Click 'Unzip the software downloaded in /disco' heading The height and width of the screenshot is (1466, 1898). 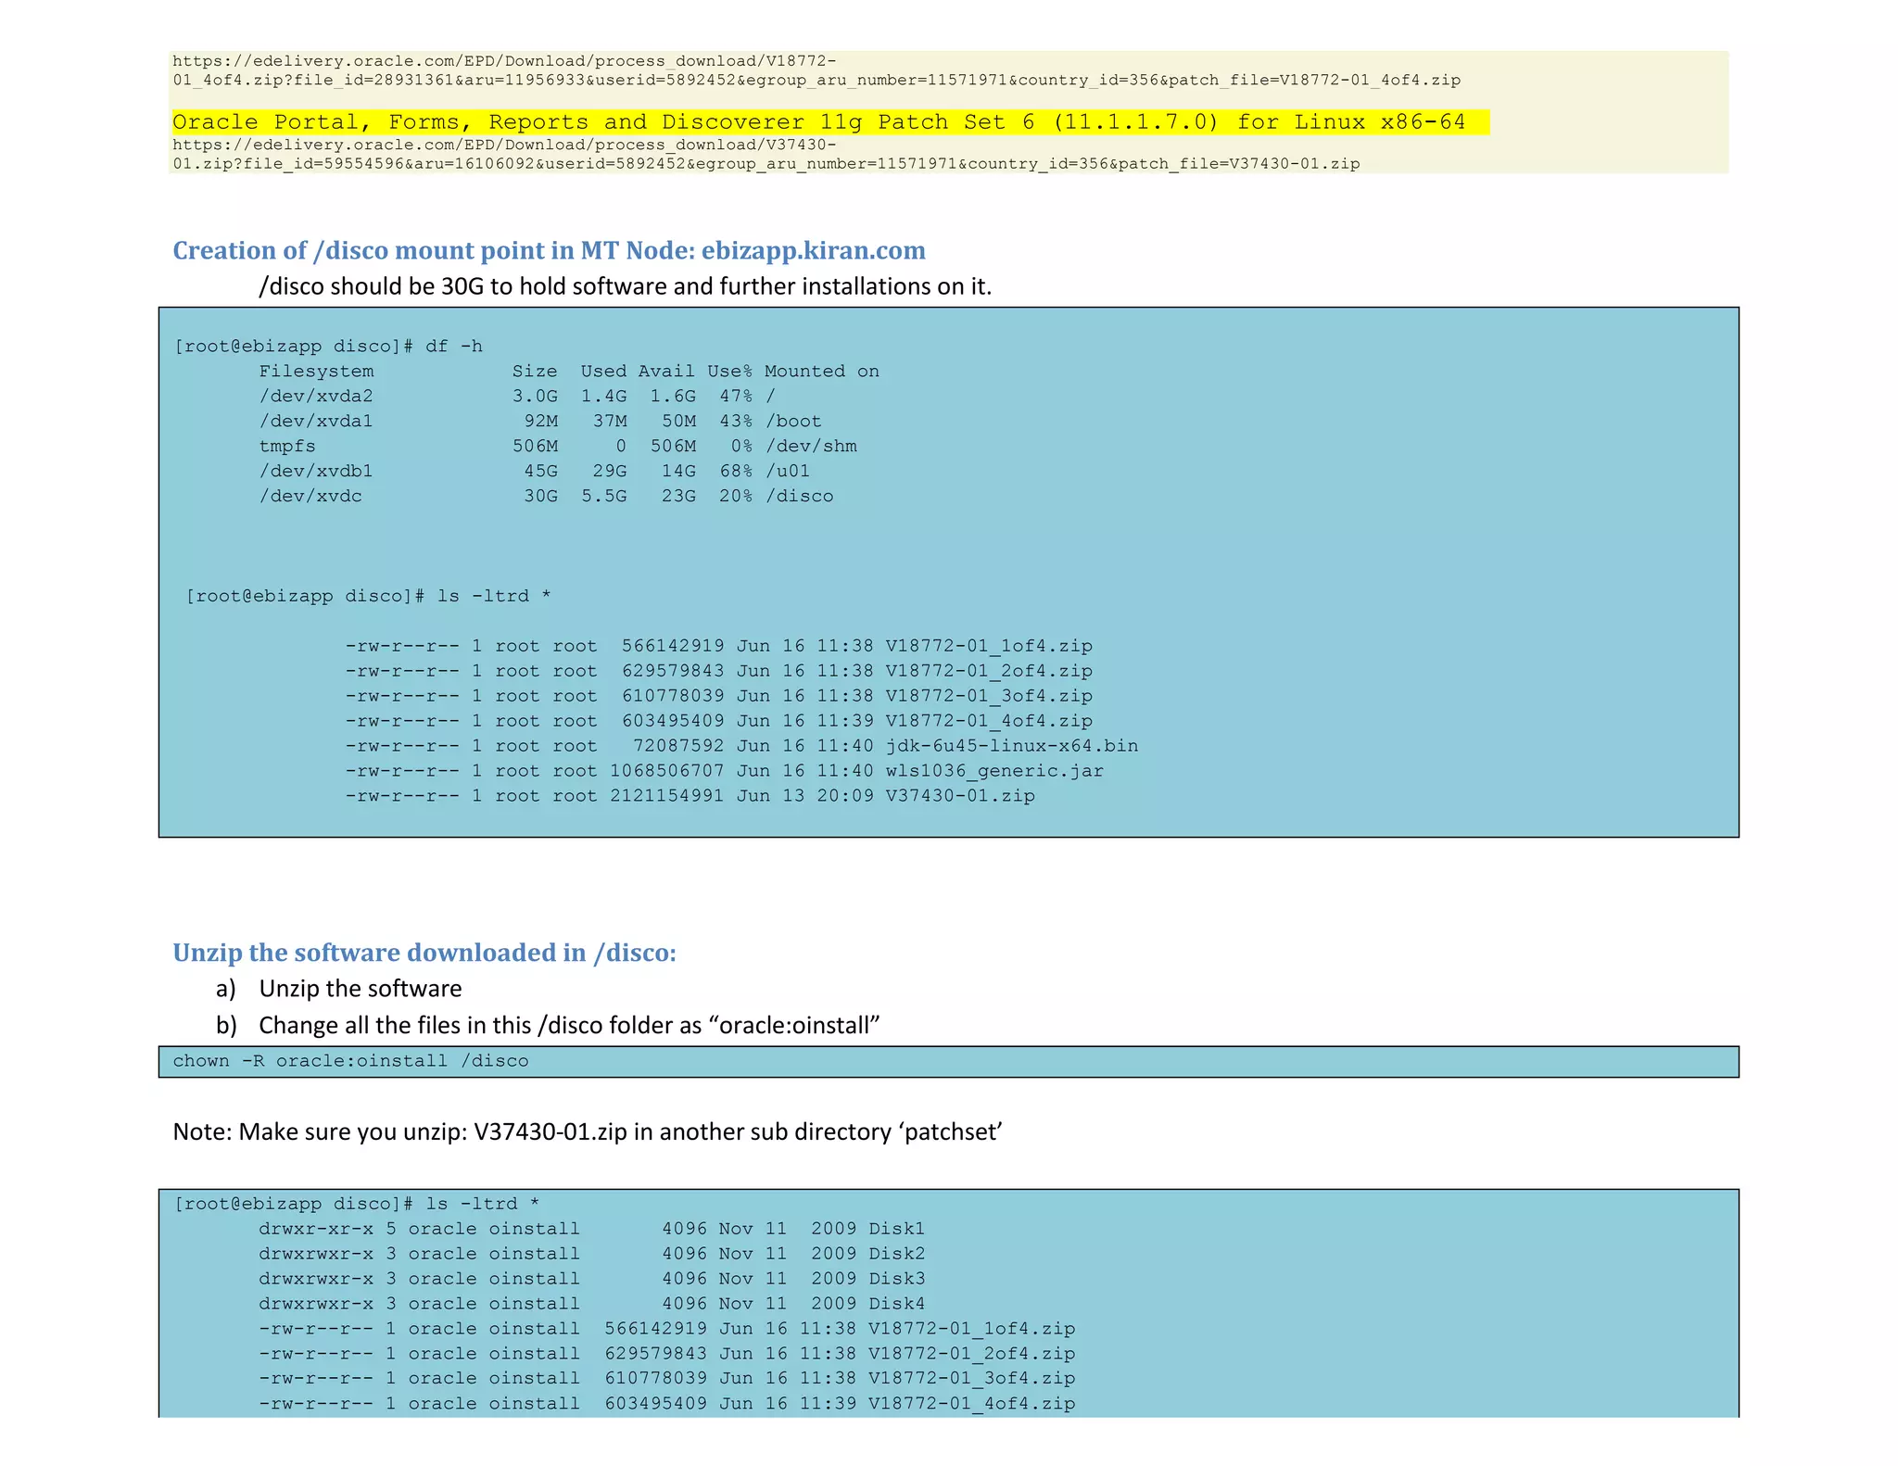424,954
